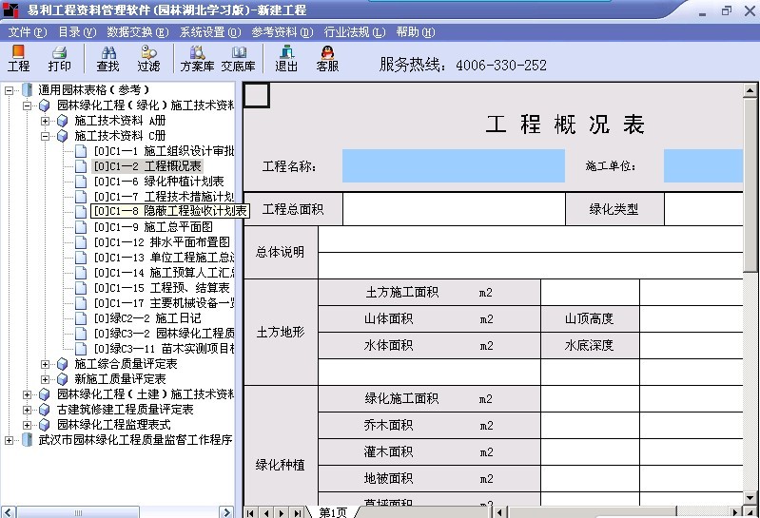Open the 方案库 library icon
The height and width of the screenshot is (518, 760).
tap(197, 58)
